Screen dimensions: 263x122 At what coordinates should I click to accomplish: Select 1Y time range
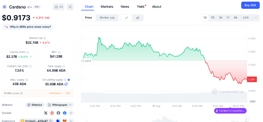click(228, 18)
